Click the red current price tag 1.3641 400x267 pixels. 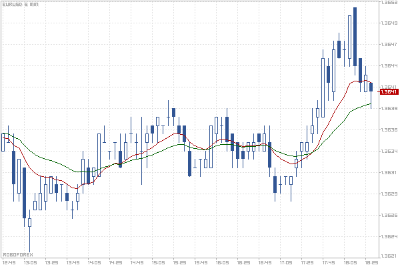tap(389, 91)
